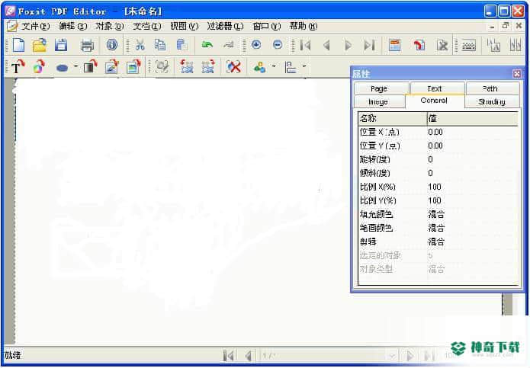Screen dimensions: 530x368
Task: Cut selection with the scissors icon
Action: (140, 44)
